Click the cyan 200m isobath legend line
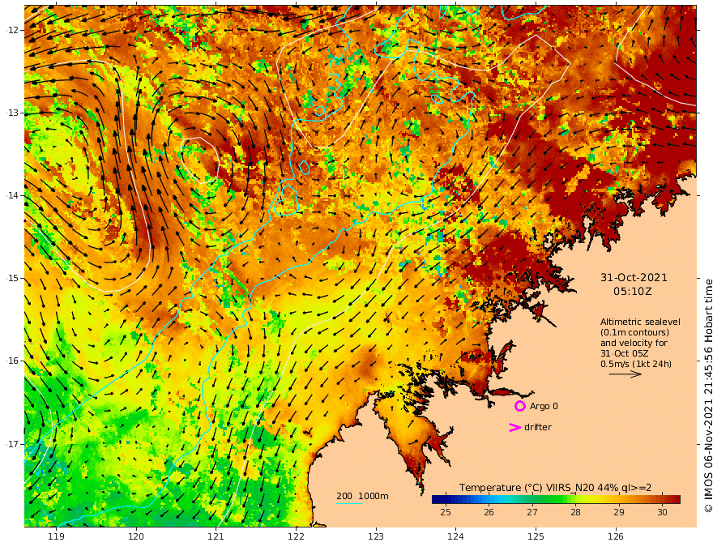This screenshot has width=713, height=551. pyautogui.click(x=349, y=503)
